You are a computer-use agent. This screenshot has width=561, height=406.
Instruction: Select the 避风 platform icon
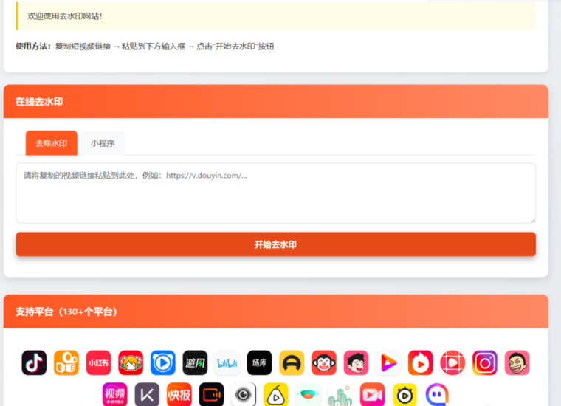point(195,362)
